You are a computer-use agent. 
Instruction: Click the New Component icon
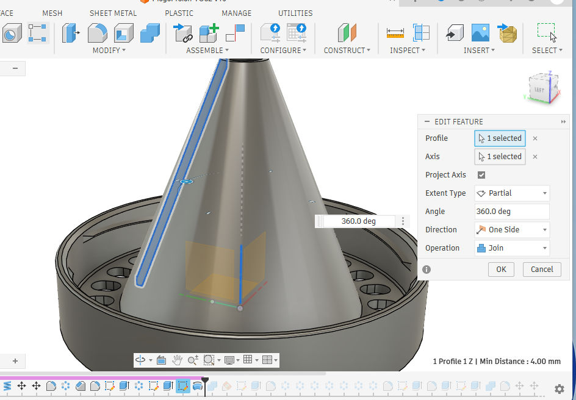[209, 33]
